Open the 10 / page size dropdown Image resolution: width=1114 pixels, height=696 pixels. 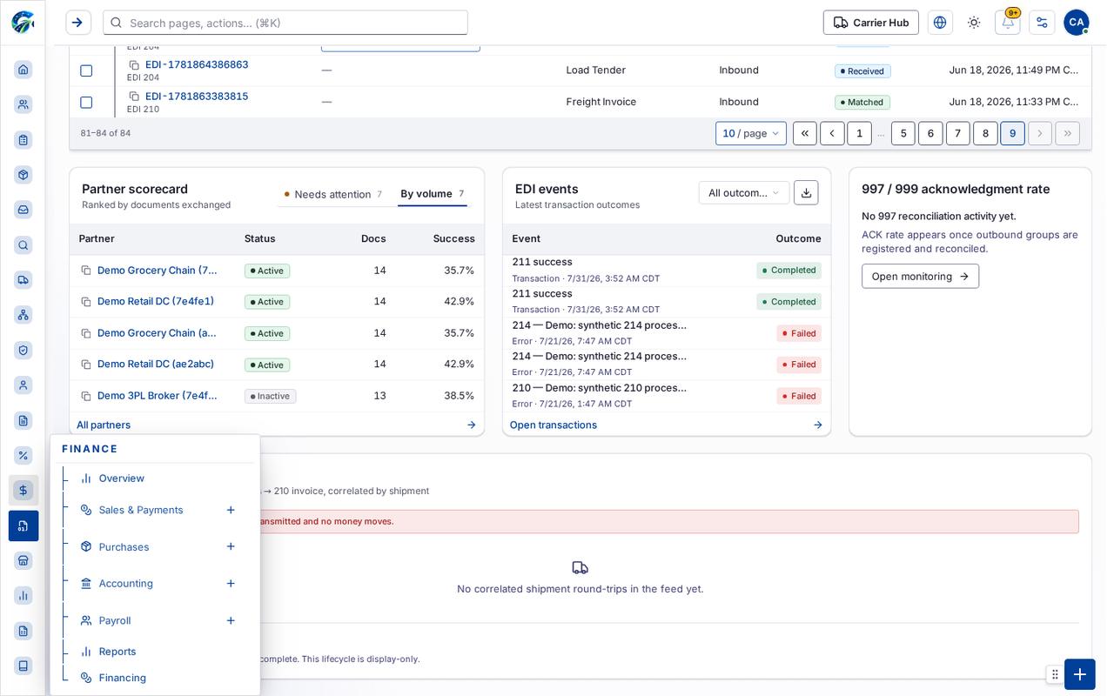(751, 133)
